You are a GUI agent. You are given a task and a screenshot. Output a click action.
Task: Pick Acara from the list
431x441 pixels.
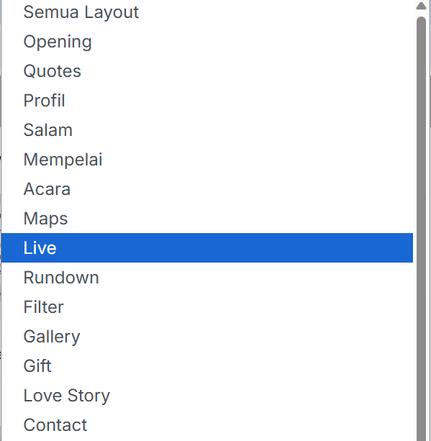coord(207,189)
